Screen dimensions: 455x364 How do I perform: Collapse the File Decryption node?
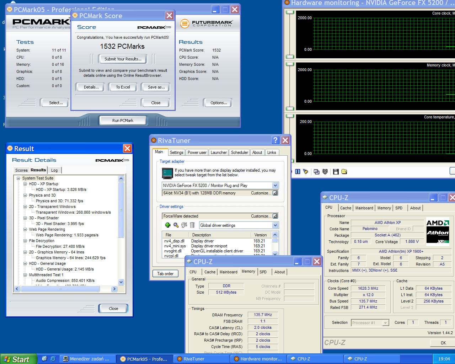(x=25, y=241)
